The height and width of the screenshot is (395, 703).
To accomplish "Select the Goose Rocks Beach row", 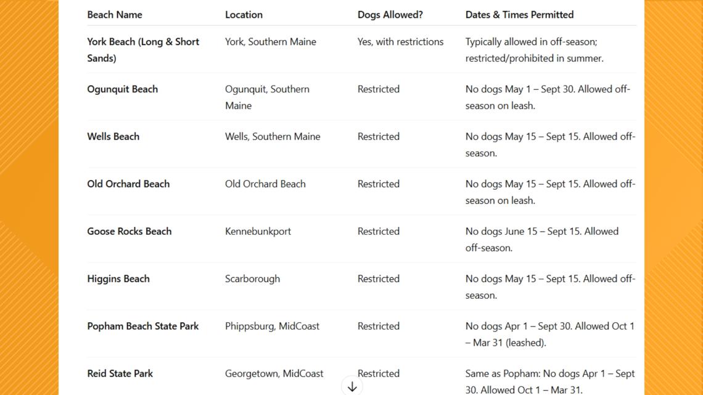I will [361, 238].
